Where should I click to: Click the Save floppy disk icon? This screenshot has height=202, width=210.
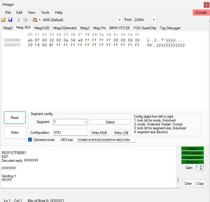coord(10,20)
